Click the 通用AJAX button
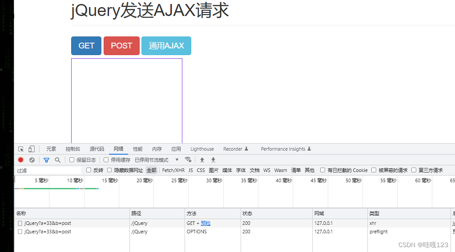The width and height of the screenshot is (455, 252). [166, 46]
